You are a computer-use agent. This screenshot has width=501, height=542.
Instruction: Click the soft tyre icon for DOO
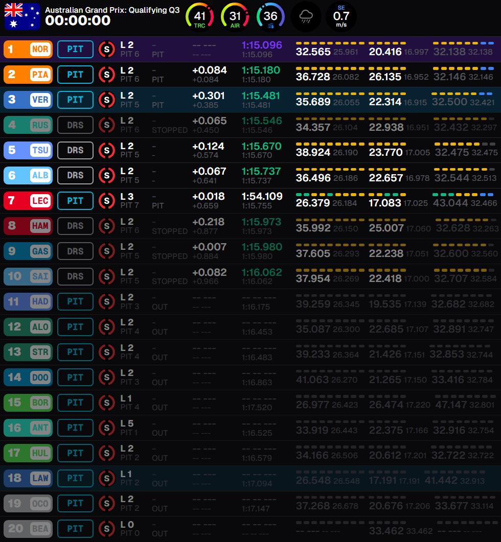106,378
